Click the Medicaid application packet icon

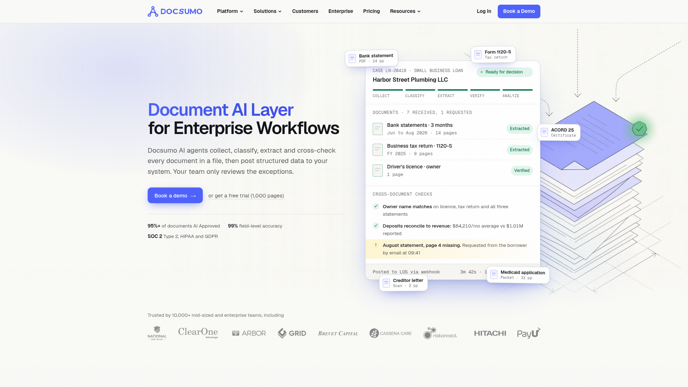pyautogui.click(x=494, y=275)
